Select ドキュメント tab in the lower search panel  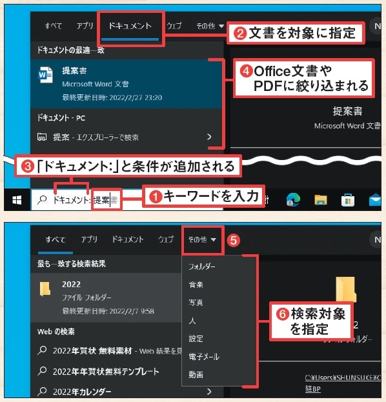(x=127, y=239)
